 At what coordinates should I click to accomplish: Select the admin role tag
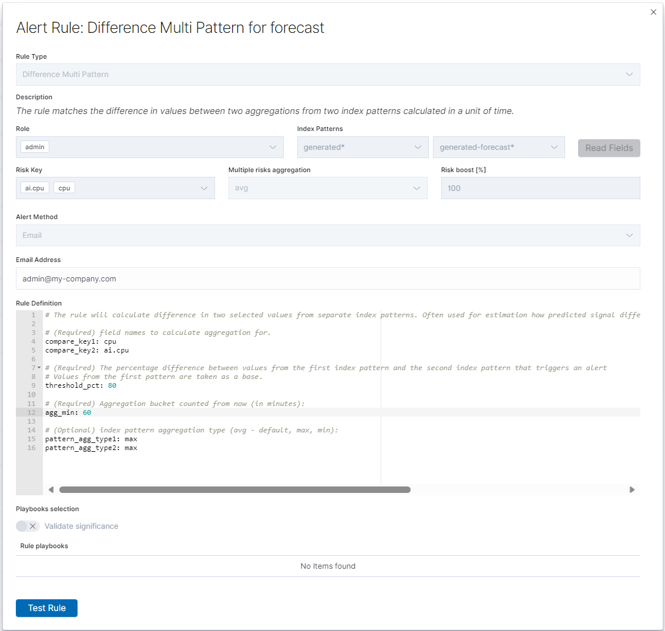[35, 147]
